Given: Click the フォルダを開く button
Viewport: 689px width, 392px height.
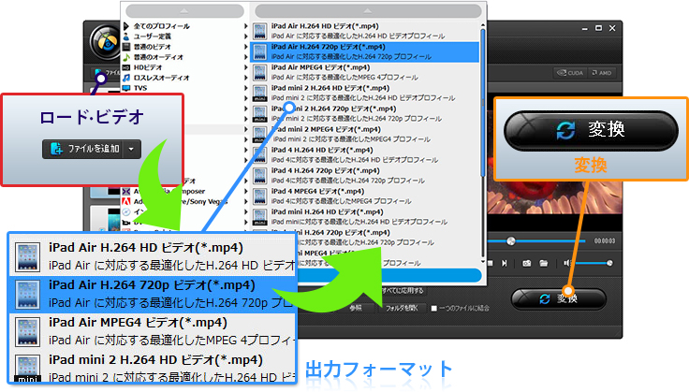Looking at the screenshot, I should click(x=402, y=308).
